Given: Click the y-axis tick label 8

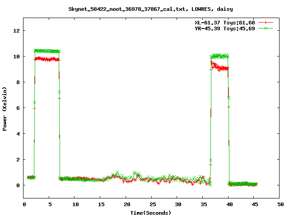Looking at the screenshot, I should [x=18, y=82].
